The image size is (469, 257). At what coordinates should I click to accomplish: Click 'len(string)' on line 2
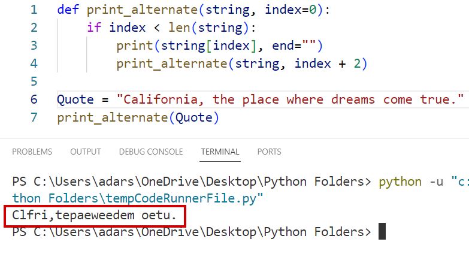[x=209, y=28]
